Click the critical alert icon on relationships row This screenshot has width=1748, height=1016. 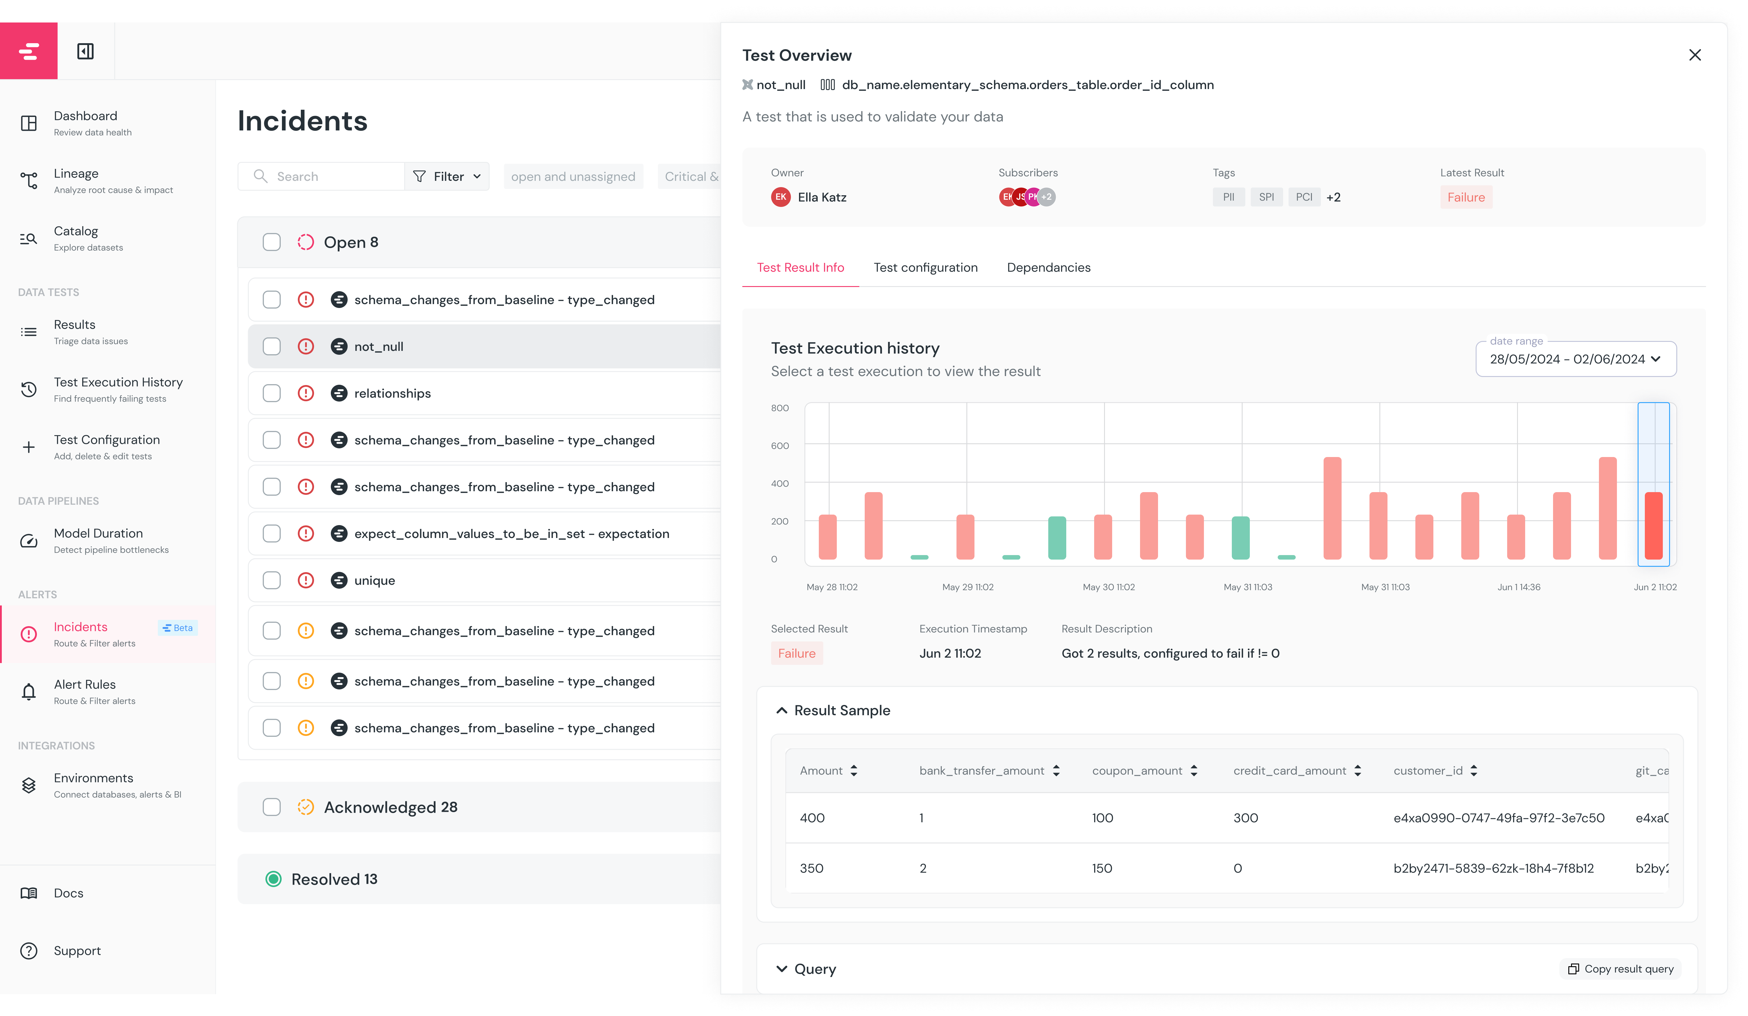(306, 393)
